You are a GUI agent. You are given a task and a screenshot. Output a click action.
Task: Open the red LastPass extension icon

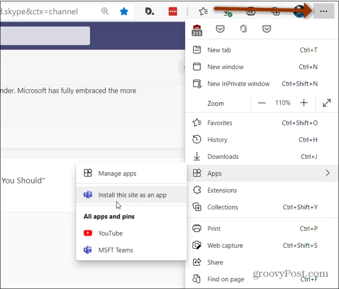[x=173, y=11]
